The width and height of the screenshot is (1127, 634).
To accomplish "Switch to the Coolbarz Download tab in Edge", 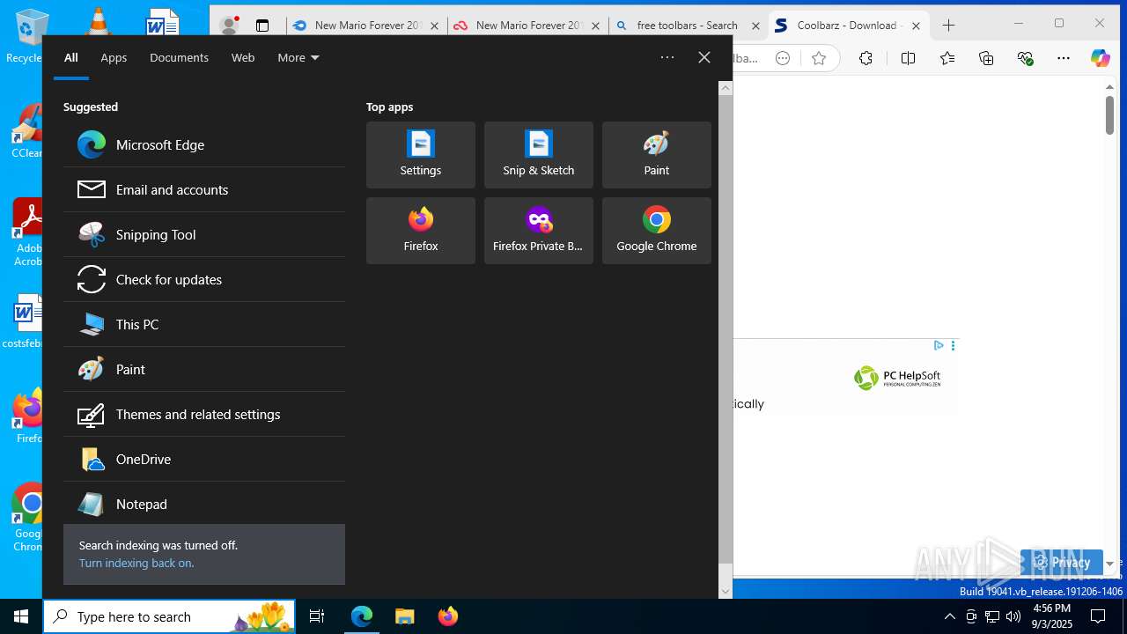I will tap(847, 26).
